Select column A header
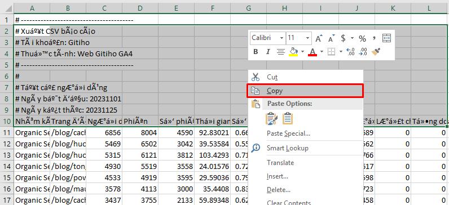Image resolution: width=449 pixels, height=205 pixels. [32, 9]
